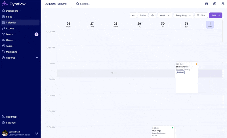Screen dimensions: 227x138
Task: Click the Gymflow logo icon
Action: coord(5,4)
